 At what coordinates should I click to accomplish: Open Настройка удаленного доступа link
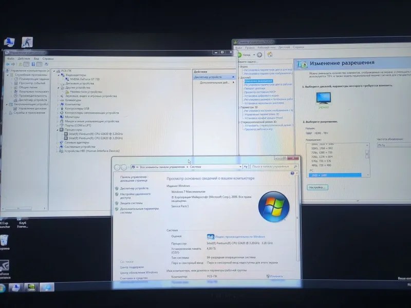pyautogui.click(x=135, y=196)
